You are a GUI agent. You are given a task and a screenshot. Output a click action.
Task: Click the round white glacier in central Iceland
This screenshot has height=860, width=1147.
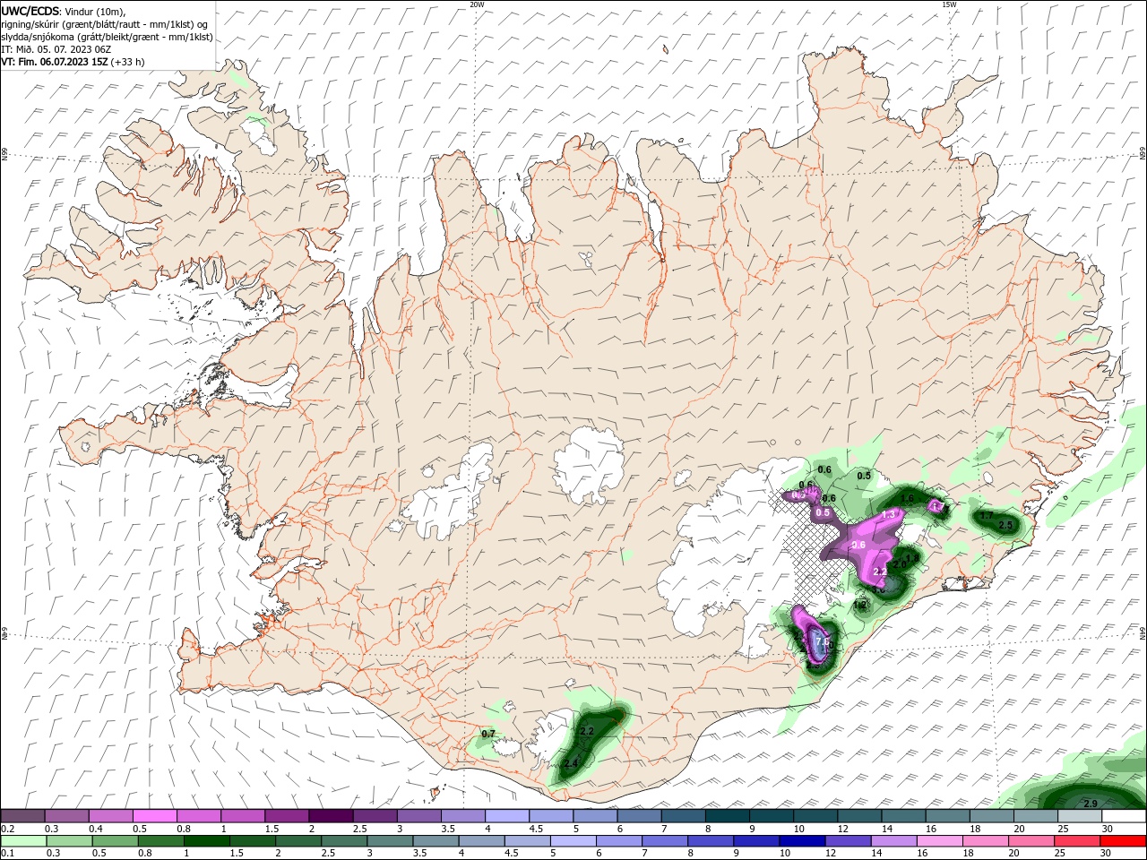(x=589, y=463)
